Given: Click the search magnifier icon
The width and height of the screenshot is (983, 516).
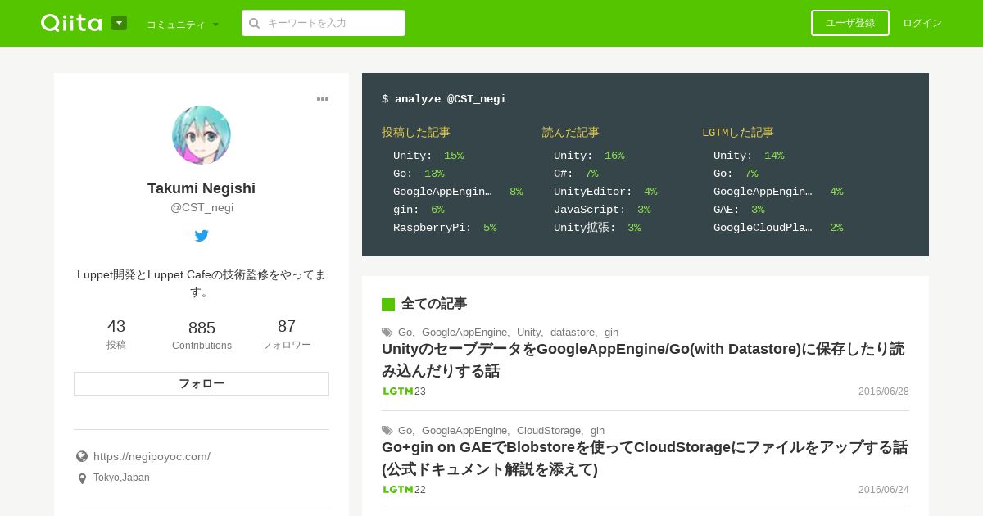Looking at the screenshot, I should pos(255,24).
